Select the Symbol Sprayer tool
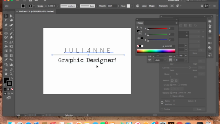 pos(6,65)
